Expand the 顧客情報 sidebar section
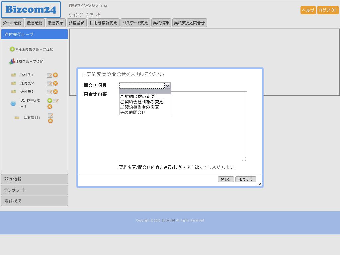 pos(35,179)
